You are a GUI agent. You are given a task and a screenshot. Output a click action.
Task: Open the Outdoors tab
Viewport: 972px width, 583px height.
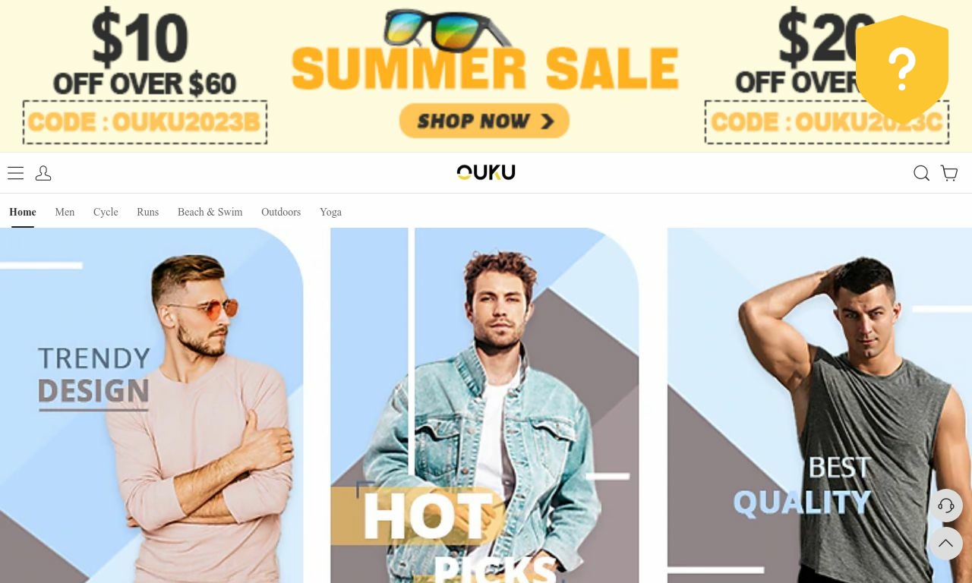tap(281, 212)
